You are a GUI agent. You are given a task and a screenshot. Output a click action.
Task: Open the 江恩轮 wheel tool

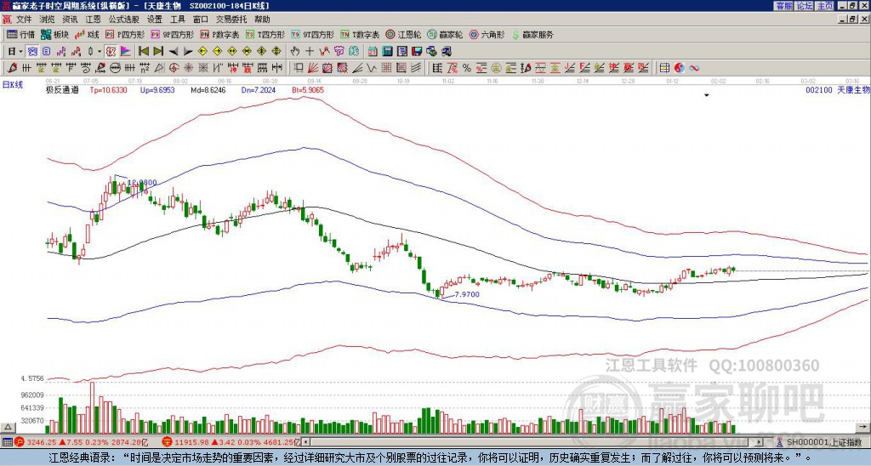click(x=404, y=34)
